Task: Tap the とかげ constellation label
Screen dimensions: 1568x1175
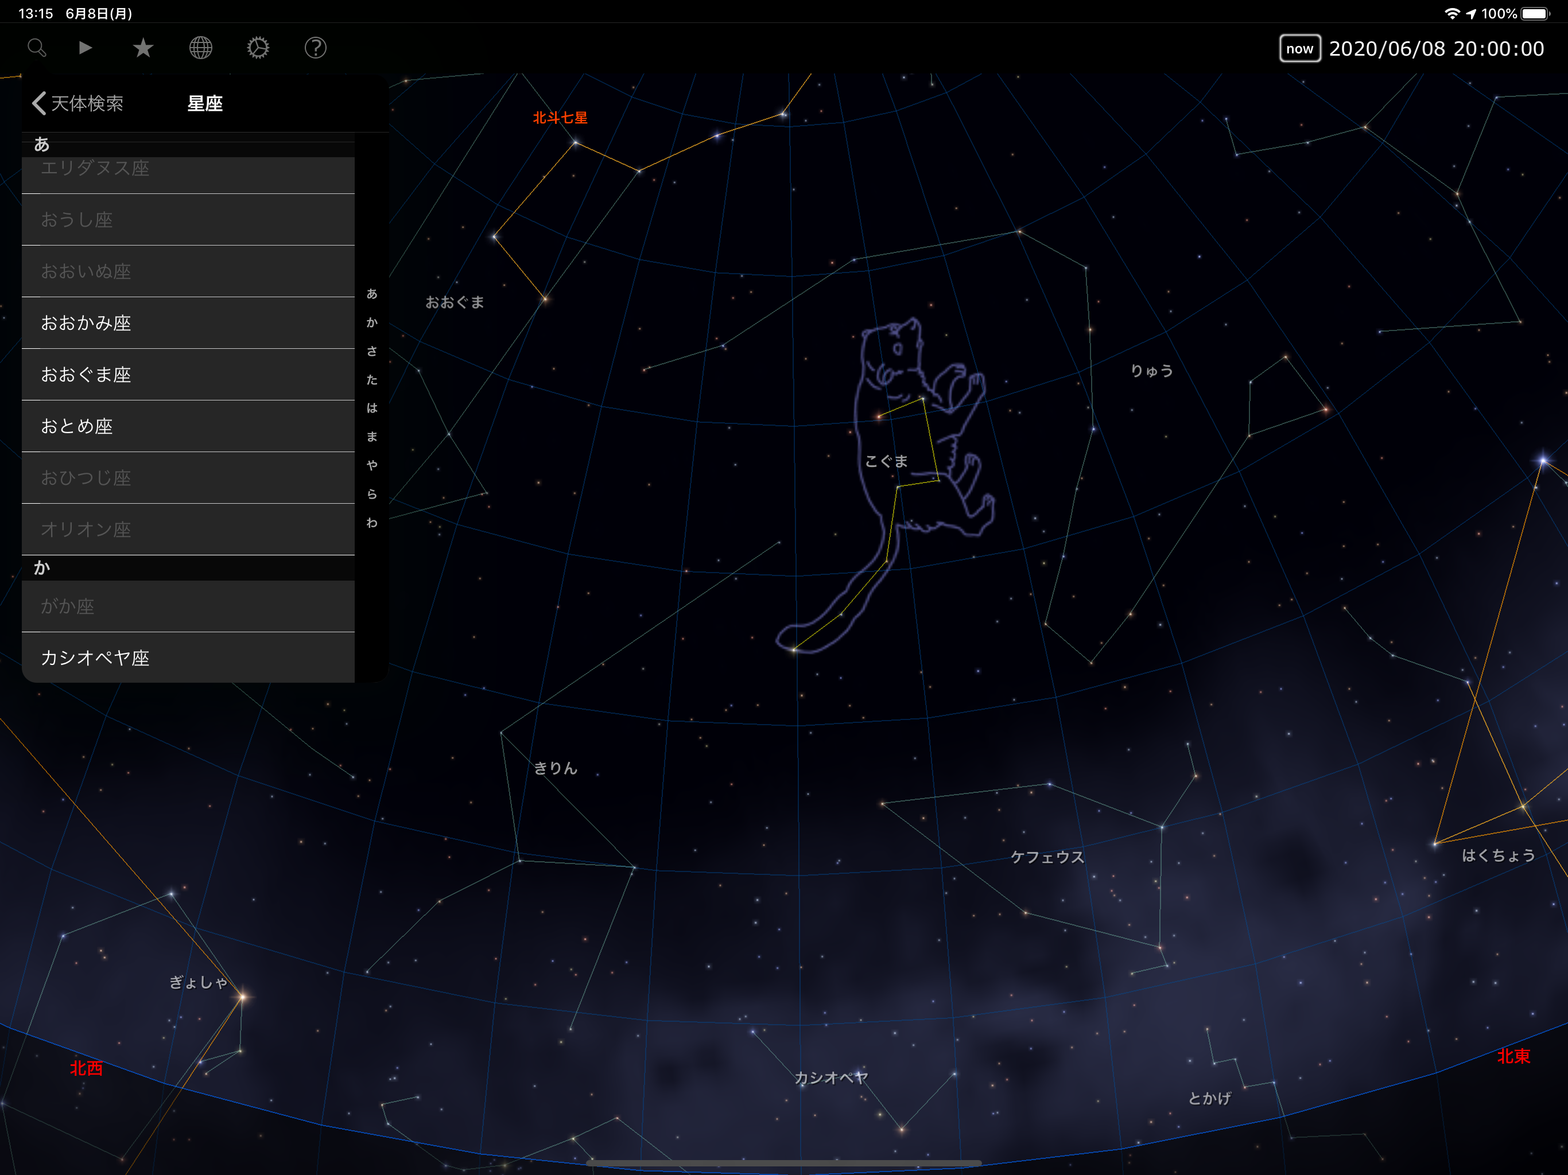Action: [1209, 1099]
